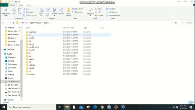
Task: Select the solr folder
Action: click(x=30, y=62)
